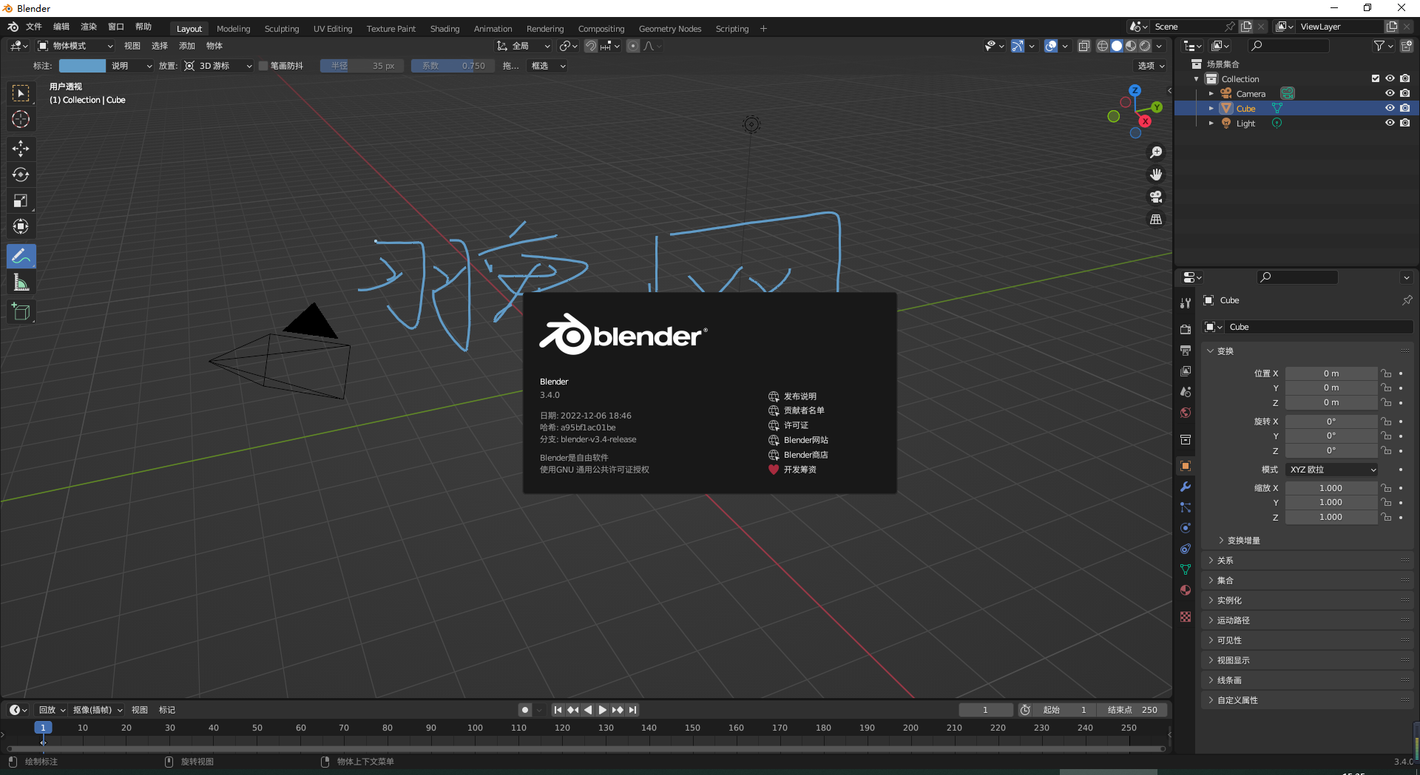
Task: Select the Rotate tool in the toolbar
Action: [x=21, y=175]
